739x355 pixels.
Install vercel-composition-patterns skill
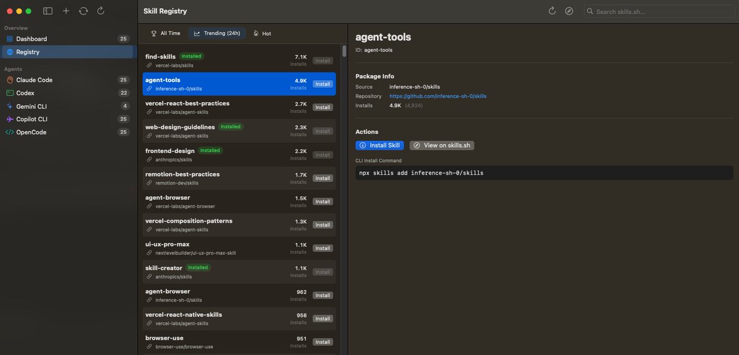click(323, 225)
